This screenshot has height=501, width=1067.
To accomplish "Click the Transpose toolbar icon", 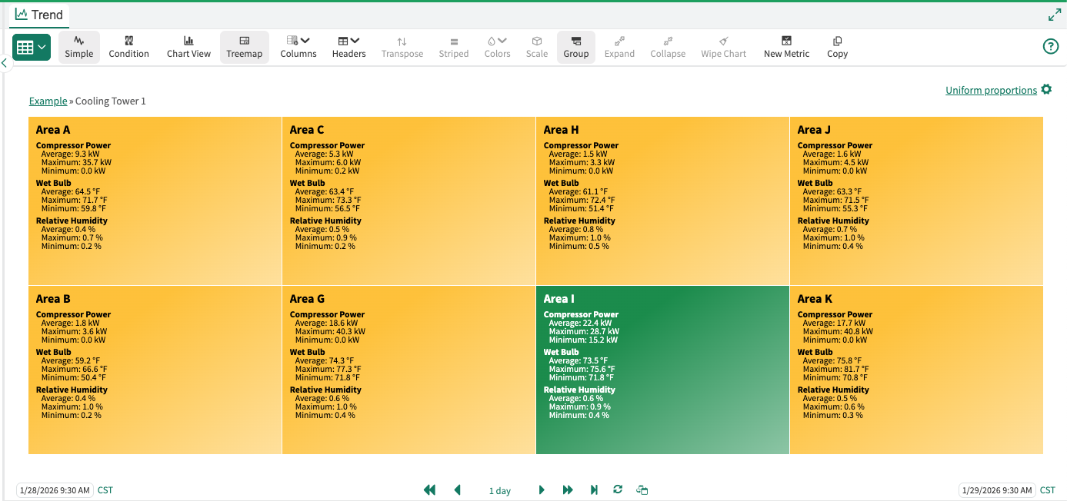I will coord(402,47).
